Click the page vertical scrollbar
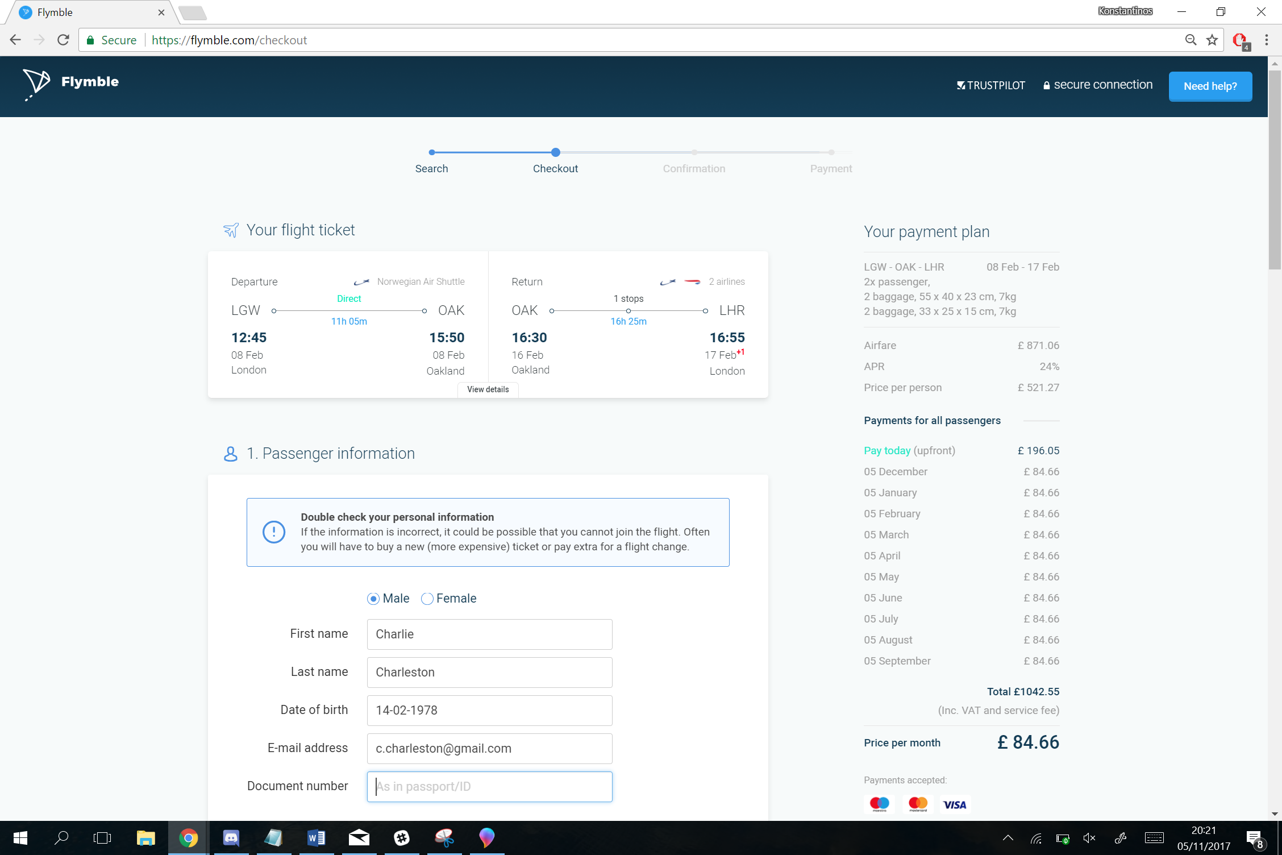 1275,169
